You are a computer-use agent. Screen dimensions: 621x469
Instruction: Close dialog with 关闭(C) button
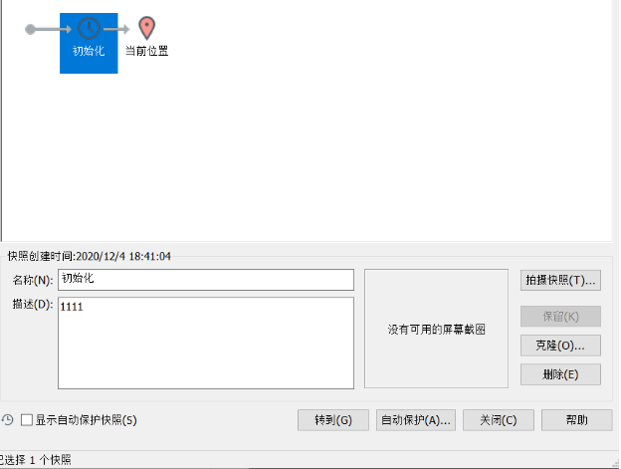point(498,420)
